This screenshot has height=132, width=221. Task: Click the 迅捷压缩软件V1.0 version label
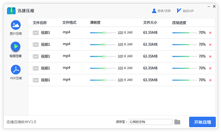pos(21,122)
